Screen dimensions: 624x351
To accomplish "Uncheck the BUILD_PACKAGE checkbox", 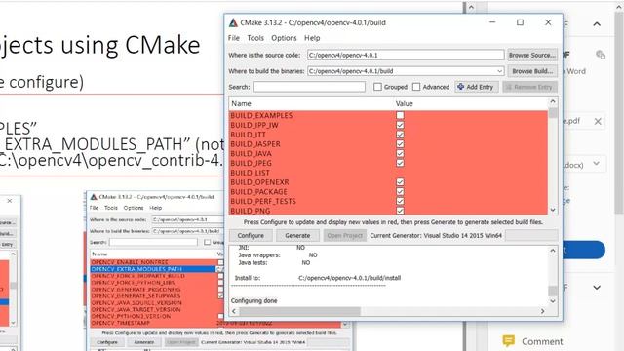I will pos(400,192).
